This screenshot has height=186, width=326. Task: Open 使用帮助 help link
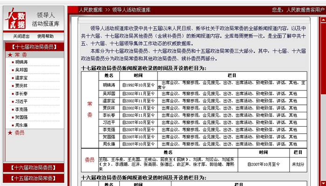click(x=45, y=36)
